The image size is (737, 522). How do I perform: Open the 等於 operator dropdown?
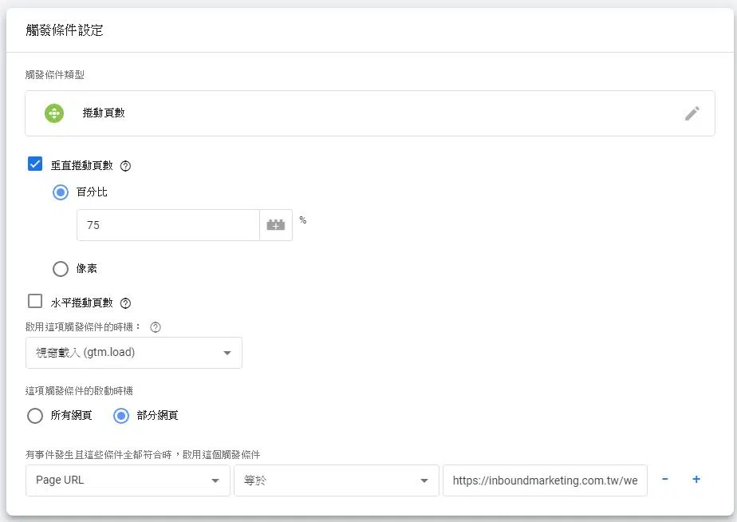pyautogui.click(x=337, y=480)
